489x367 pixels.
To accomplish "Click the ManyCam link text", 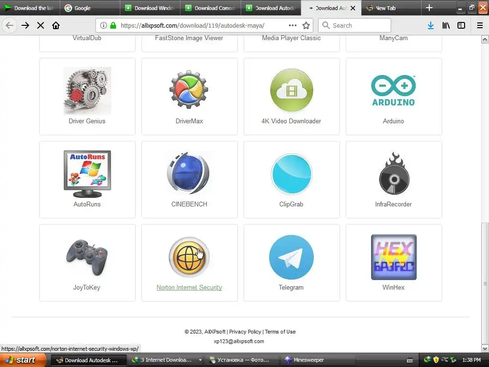I will [x=393, y=38].
